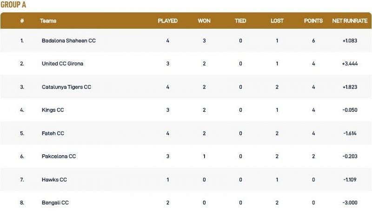Sort by the PLAYED column header
This screenshot has width=372, height=211.
tap(167, 21)
